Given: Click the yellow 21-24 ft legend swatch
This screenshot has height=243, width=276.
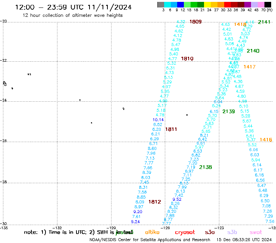Looking at the screenshot, I should (x=207, y=4).
